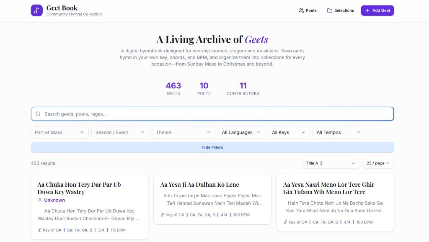Screen dimensions: 429x242
Task: Open the Unknown poet link
Action: (54, 200)
